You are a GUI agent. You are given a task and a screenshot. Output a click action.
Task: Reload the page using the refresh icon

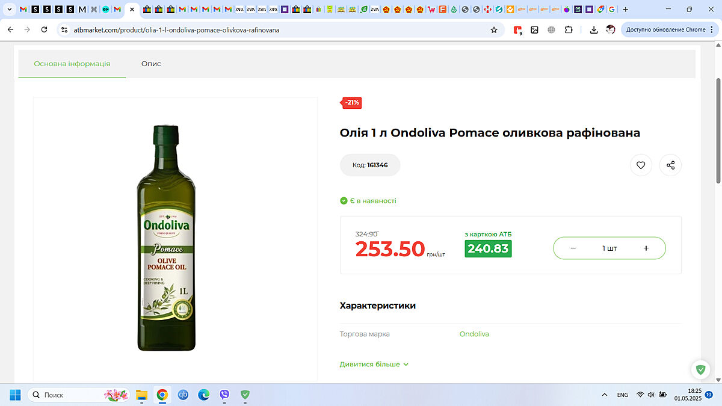pyautogui.click(x=44, y=29)
